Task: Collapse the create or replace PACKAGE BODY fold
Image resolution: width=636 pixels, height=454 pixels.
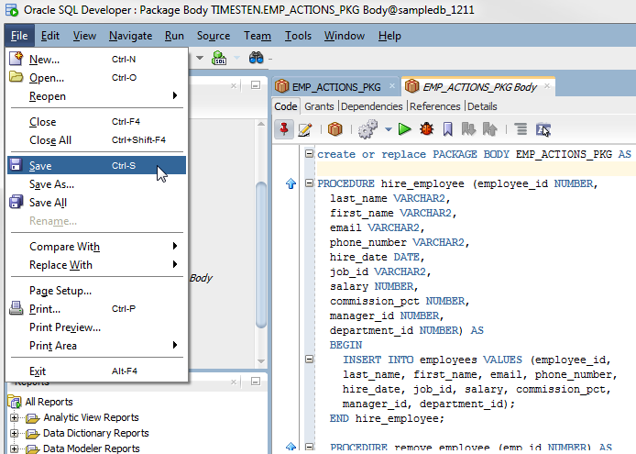Action: (309, 153)
